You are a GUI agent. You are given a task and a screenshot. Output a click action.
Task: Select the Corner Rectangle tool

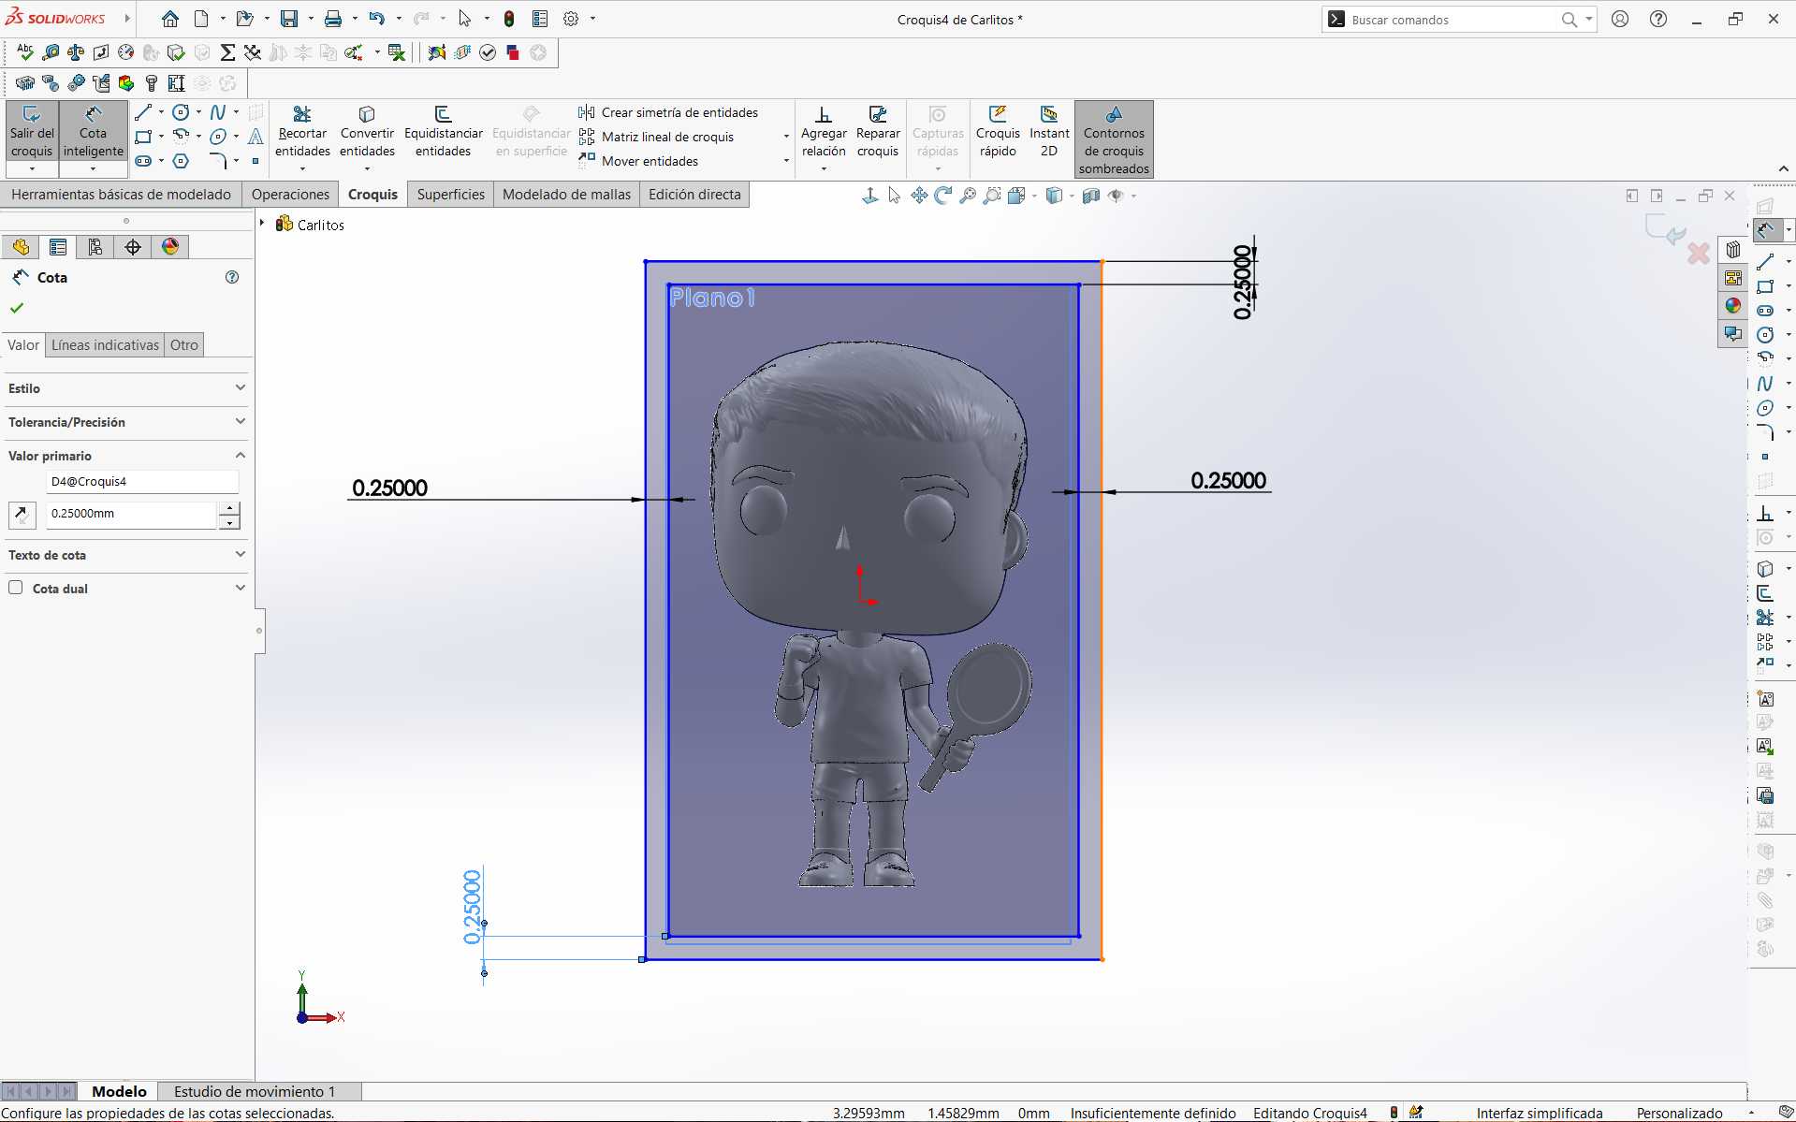click(143, 137)
